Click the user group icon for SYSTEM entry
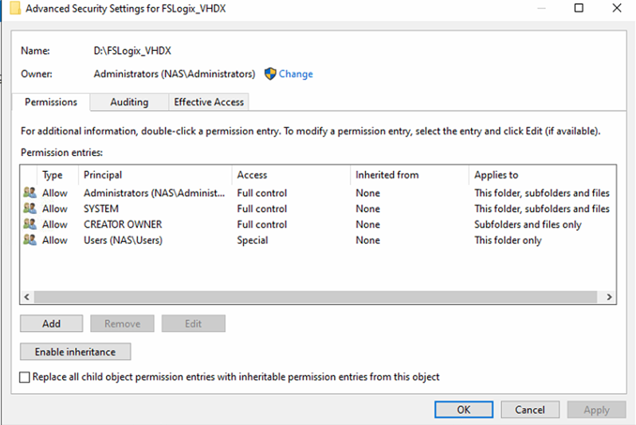This screenshot has height=425, width=636. point(30,209)
